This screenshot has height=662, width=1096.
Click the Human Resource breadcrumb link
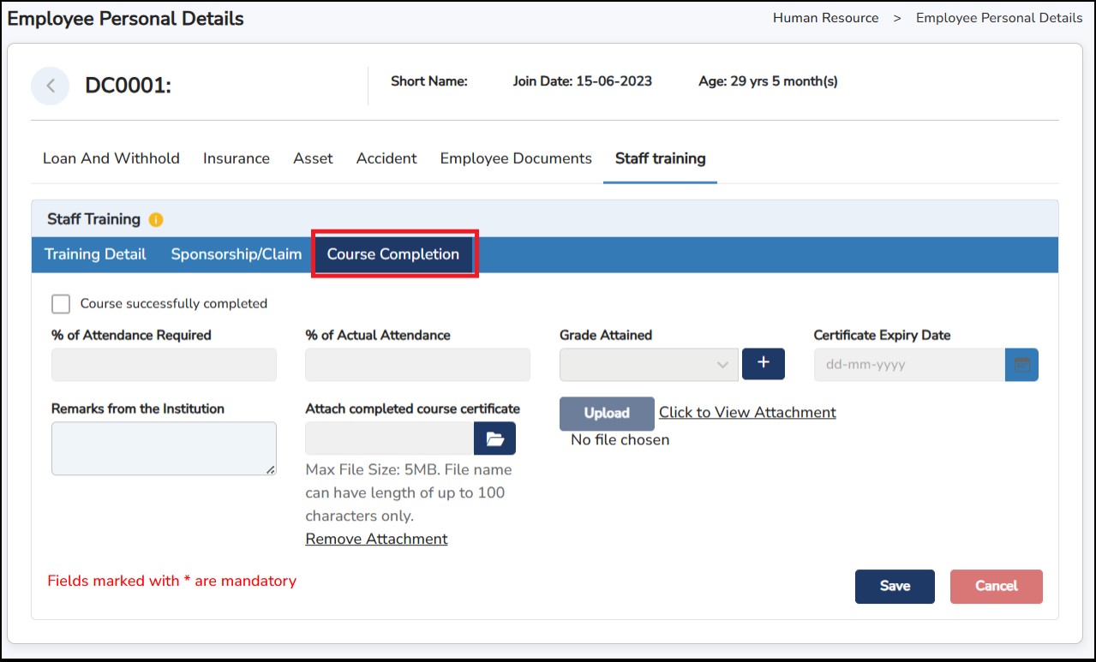pos(825,18)
